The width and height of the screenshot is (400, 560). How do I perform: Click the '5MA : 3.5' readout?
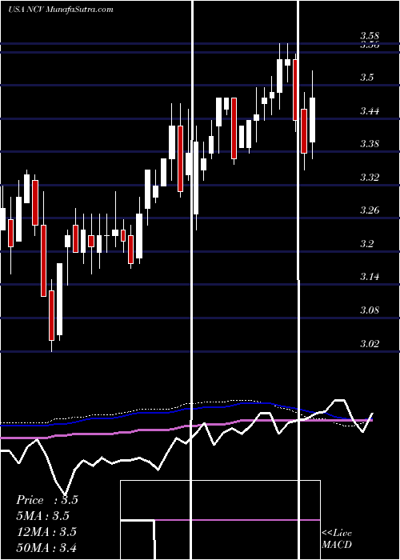click(x=43, y=516)
